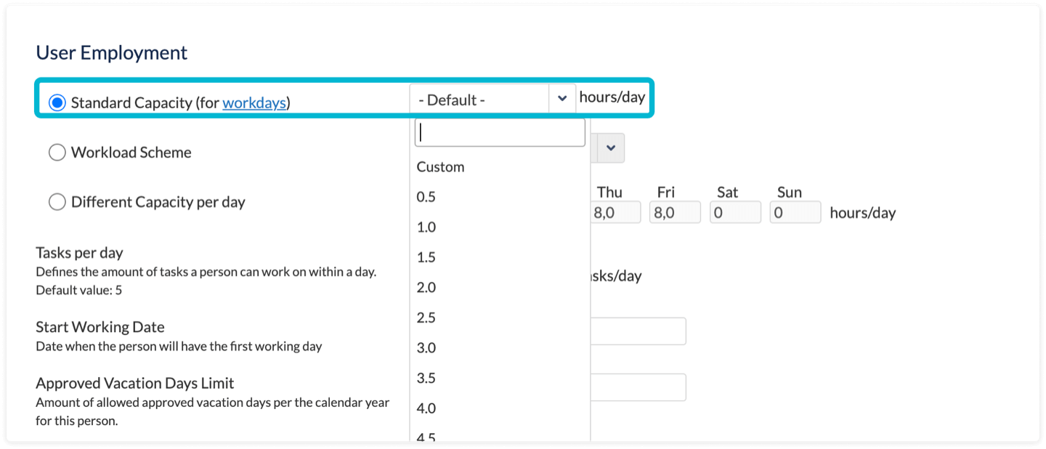This screenshot has height=449, width=1046.
Task: Select 1.0 in the capacity list
Action: (x=426, y=227)
